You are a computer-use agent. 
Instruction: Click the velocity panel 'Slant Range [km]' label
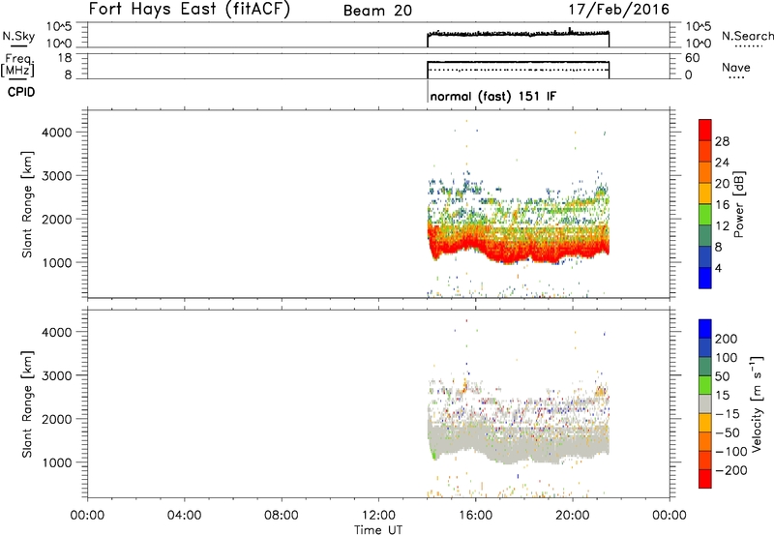27,404
